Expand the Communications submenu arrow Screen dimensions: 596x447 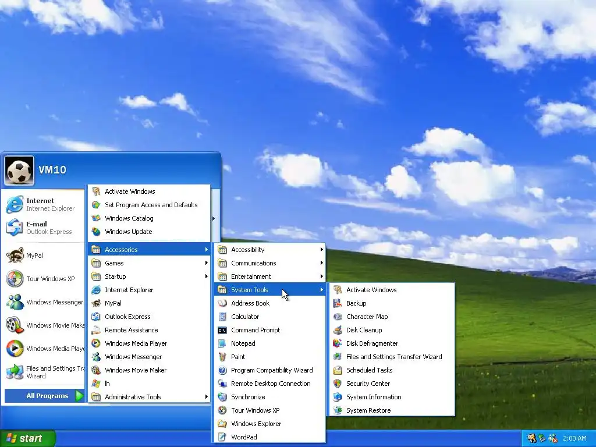click(321, 263)
